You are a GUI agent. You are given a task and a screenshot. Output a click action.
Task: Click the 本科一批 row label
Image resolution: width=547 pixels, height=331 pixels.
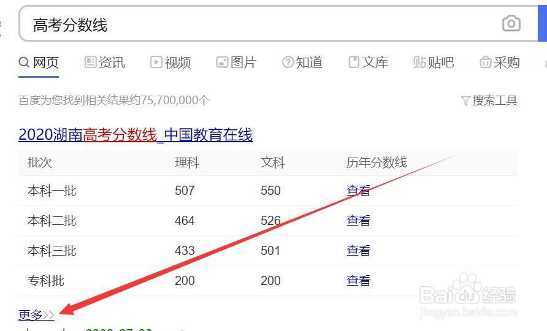point(52,191)
